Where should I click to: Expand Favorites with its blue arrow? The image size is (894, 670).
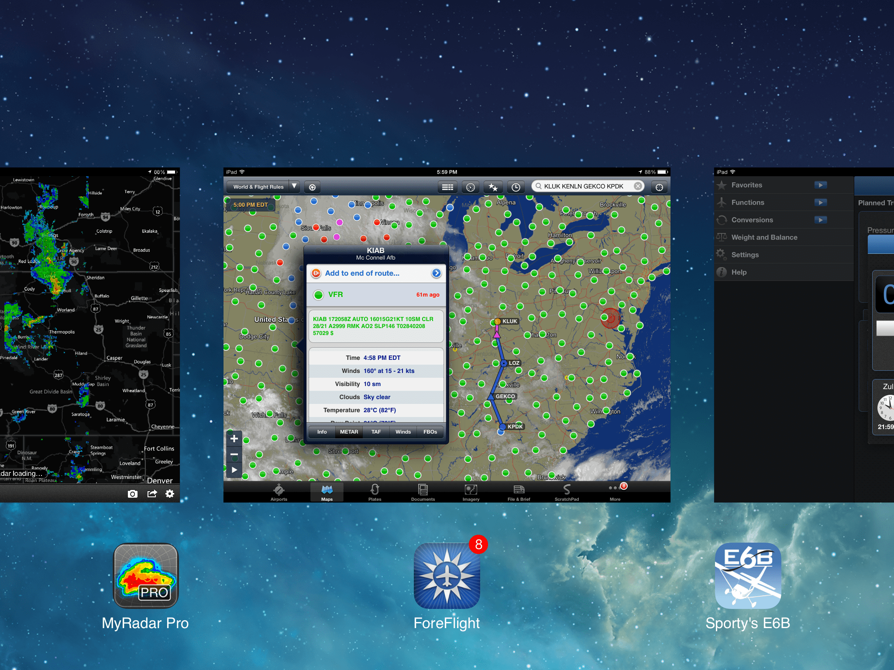tap(821, 185)
